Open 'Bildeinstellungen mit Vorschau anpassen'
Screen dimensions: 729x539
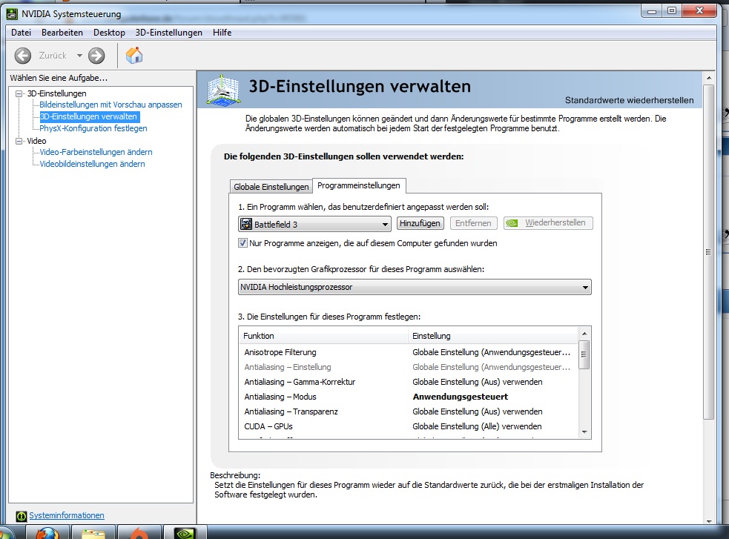tap(110, 105)
